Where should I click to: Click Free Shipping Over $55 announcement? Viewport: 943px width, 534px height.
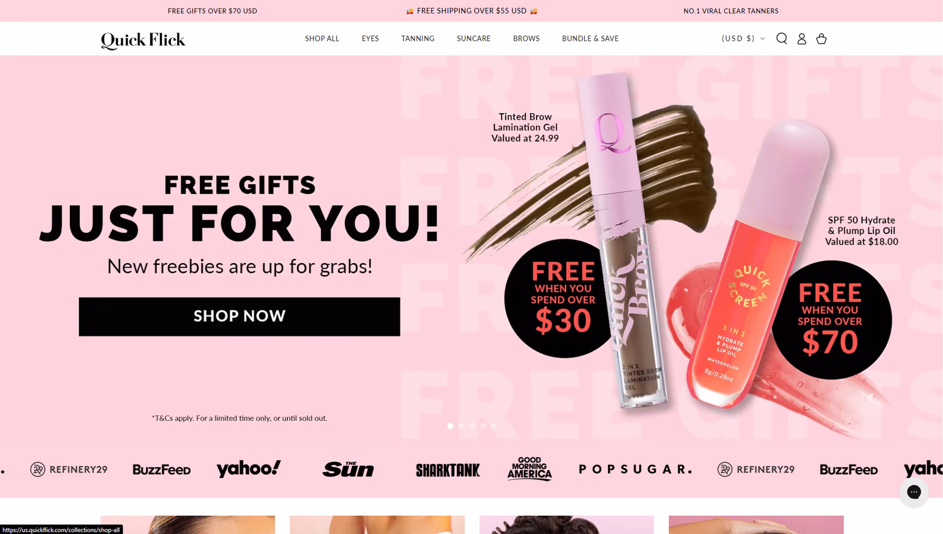472,11
